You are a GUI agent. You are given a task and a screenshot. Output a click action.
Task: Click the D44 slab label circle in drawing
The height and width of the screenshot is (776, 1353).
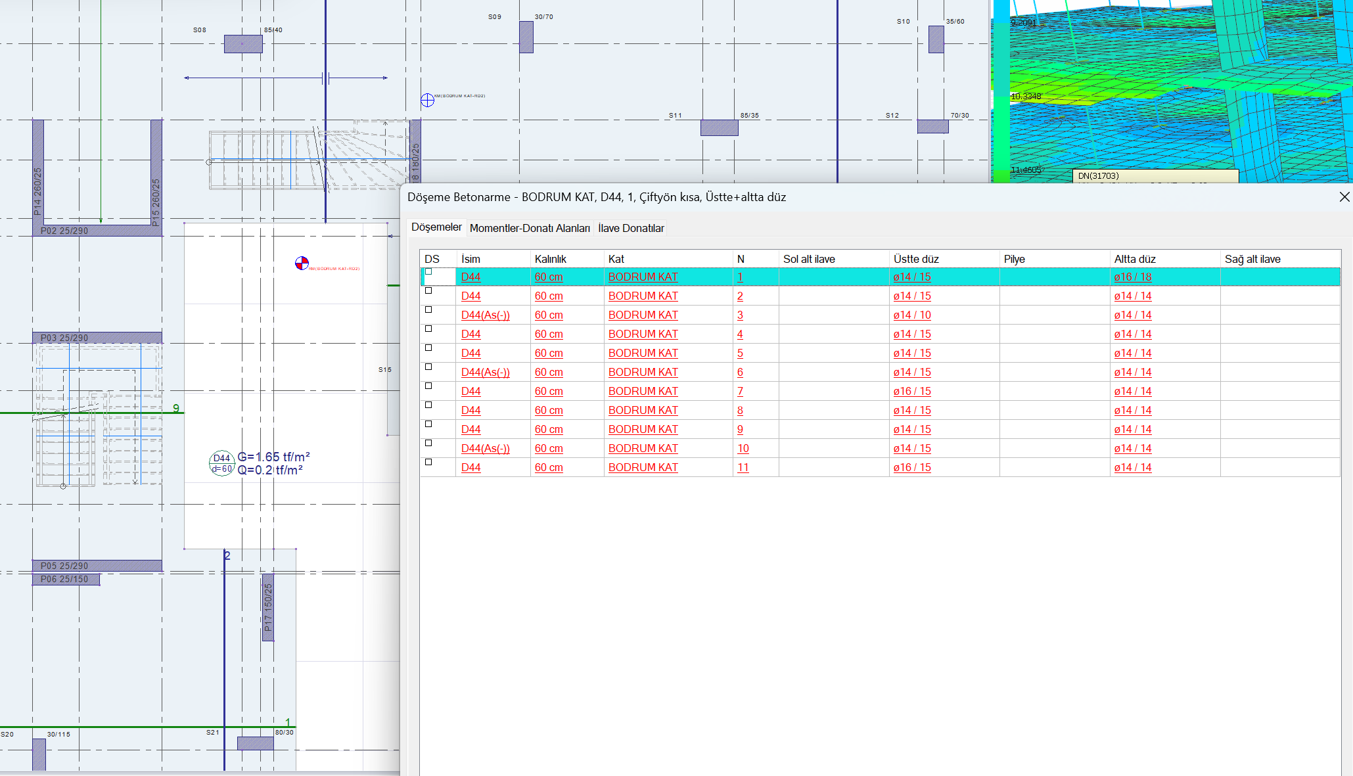[221, 463]
